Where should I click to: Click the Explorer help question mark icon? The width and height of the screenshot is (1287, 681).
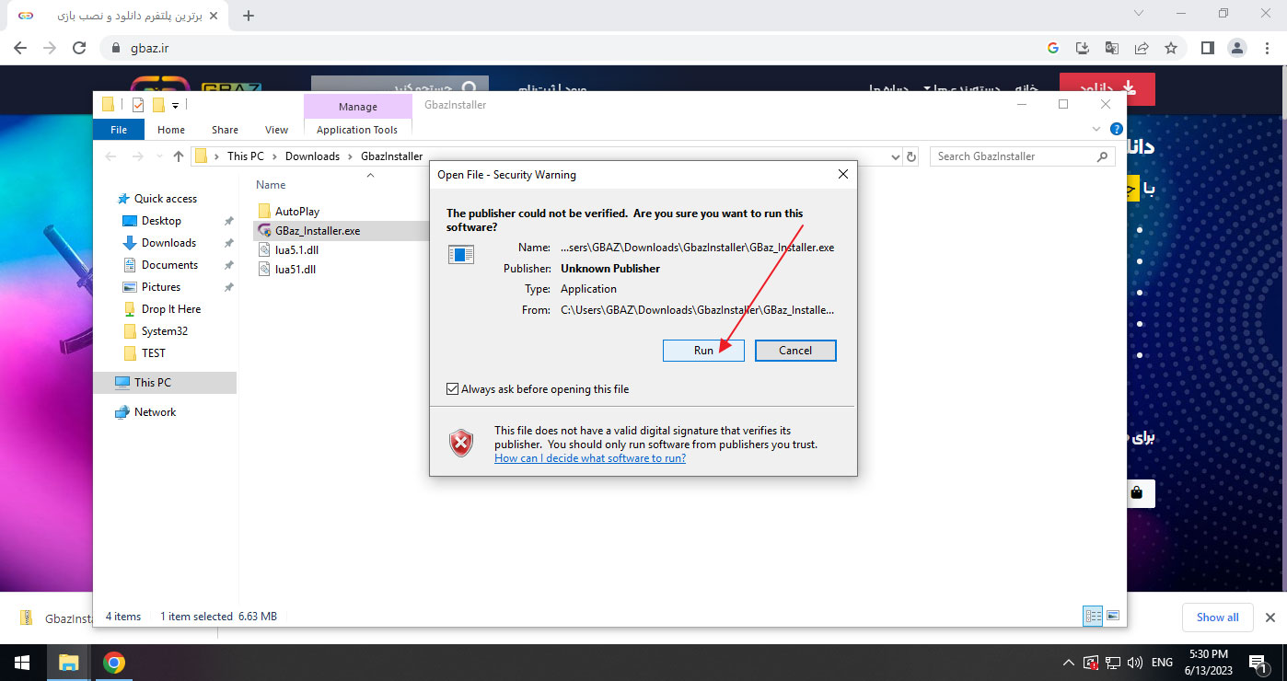[1116, 130]
